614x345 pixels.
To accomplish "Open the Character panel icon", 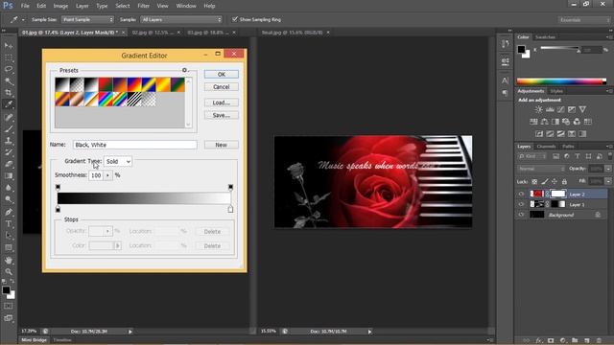I will point(506,80).
